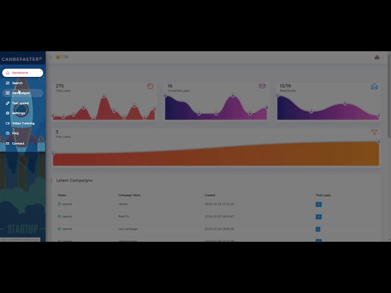Click the Contact envelope icon in sidebar
Viewport: 391px width, 293px height.
tap(8, 143)
